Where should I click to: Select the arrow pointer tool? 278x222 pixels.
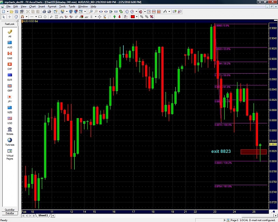point(4,17)
